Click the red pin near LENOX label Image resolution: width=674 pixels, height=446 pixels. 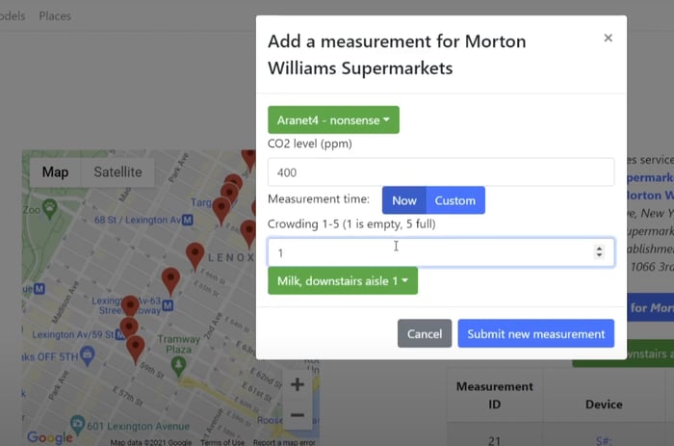pyautogui.click(x=194, y=256)
